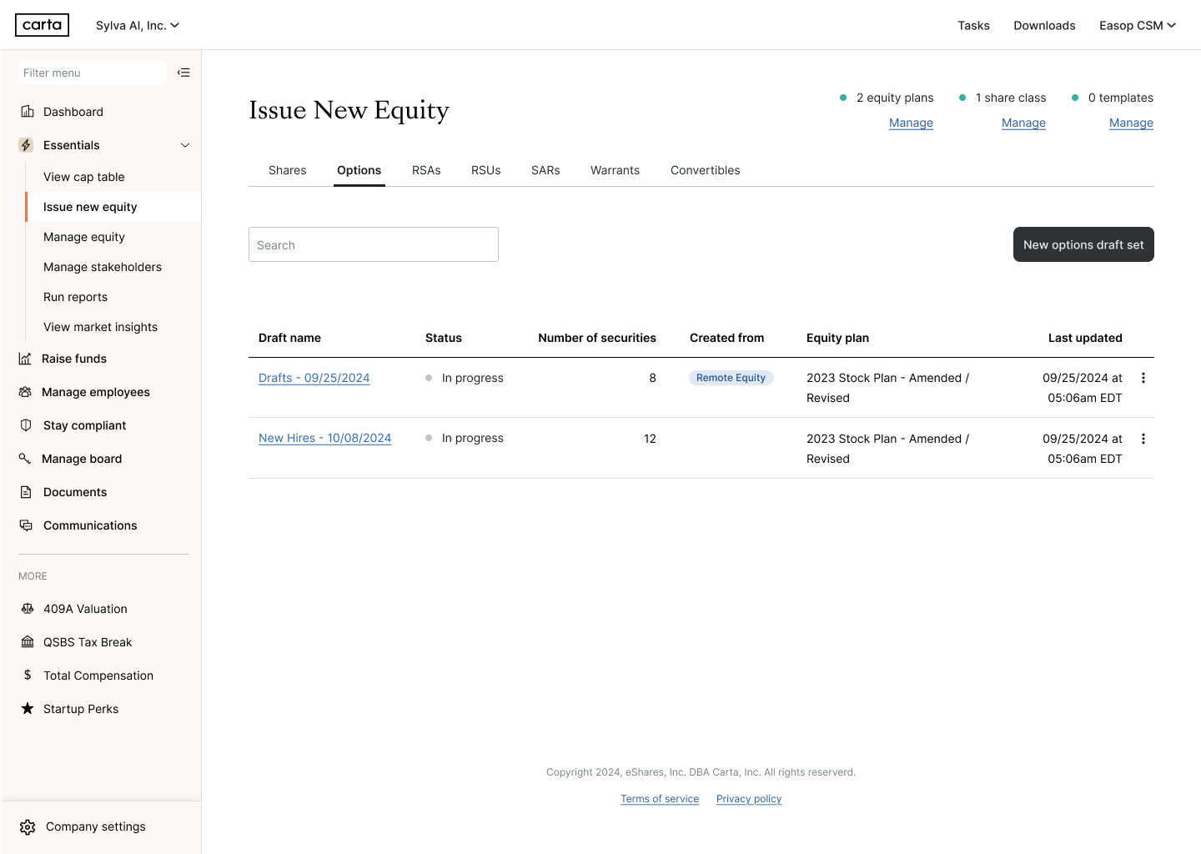Open kebab menu for New Hires draft

point(1143,439)
